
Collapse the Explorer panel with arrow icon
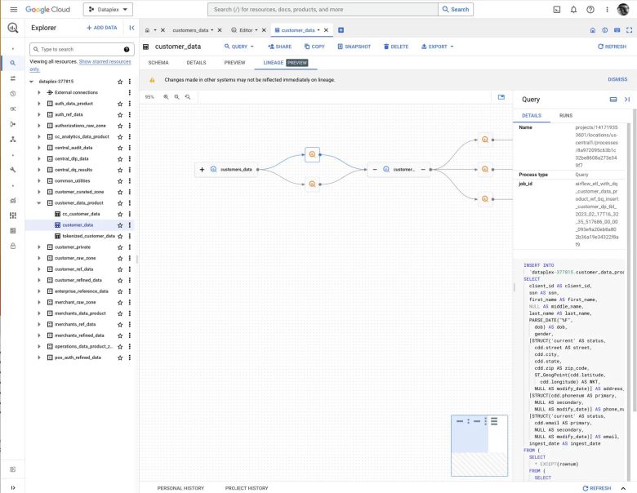(x=132, y=28)
